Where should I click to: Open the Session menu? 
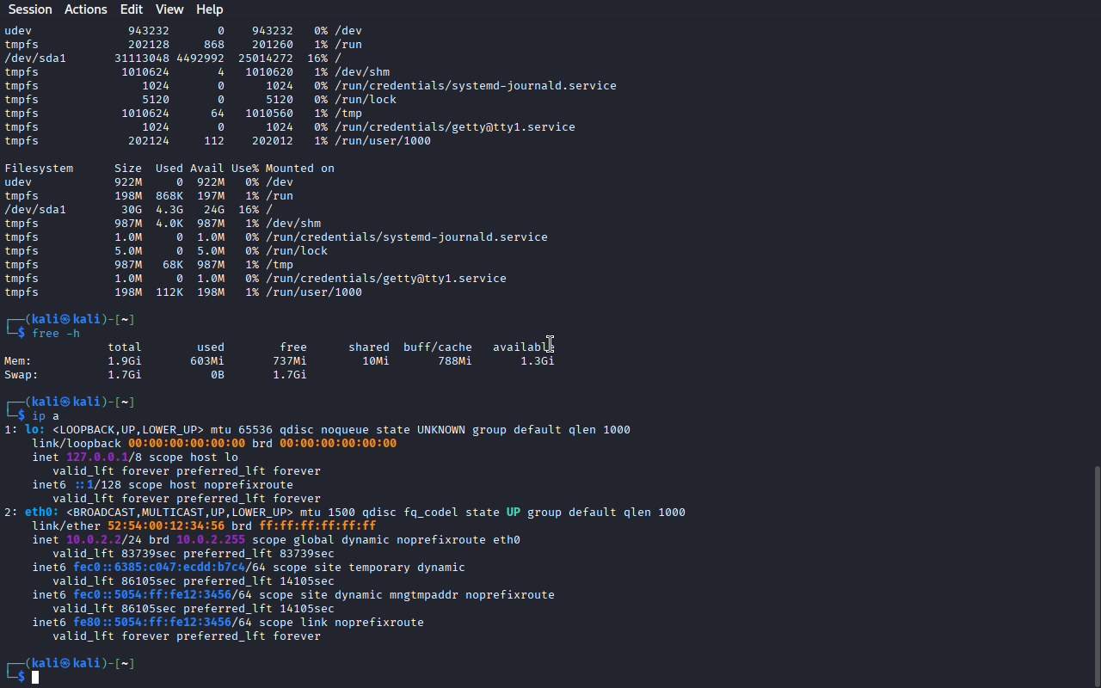(x=30, y=9)
